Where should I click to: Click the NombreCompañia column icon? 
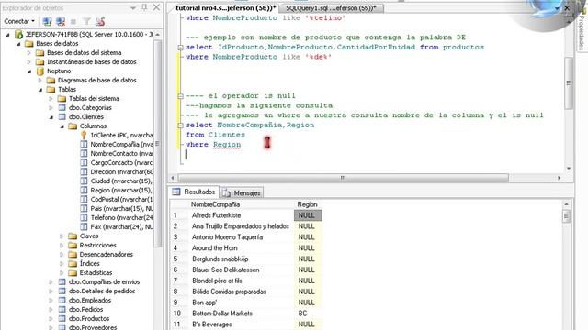[x=84, y=145]
